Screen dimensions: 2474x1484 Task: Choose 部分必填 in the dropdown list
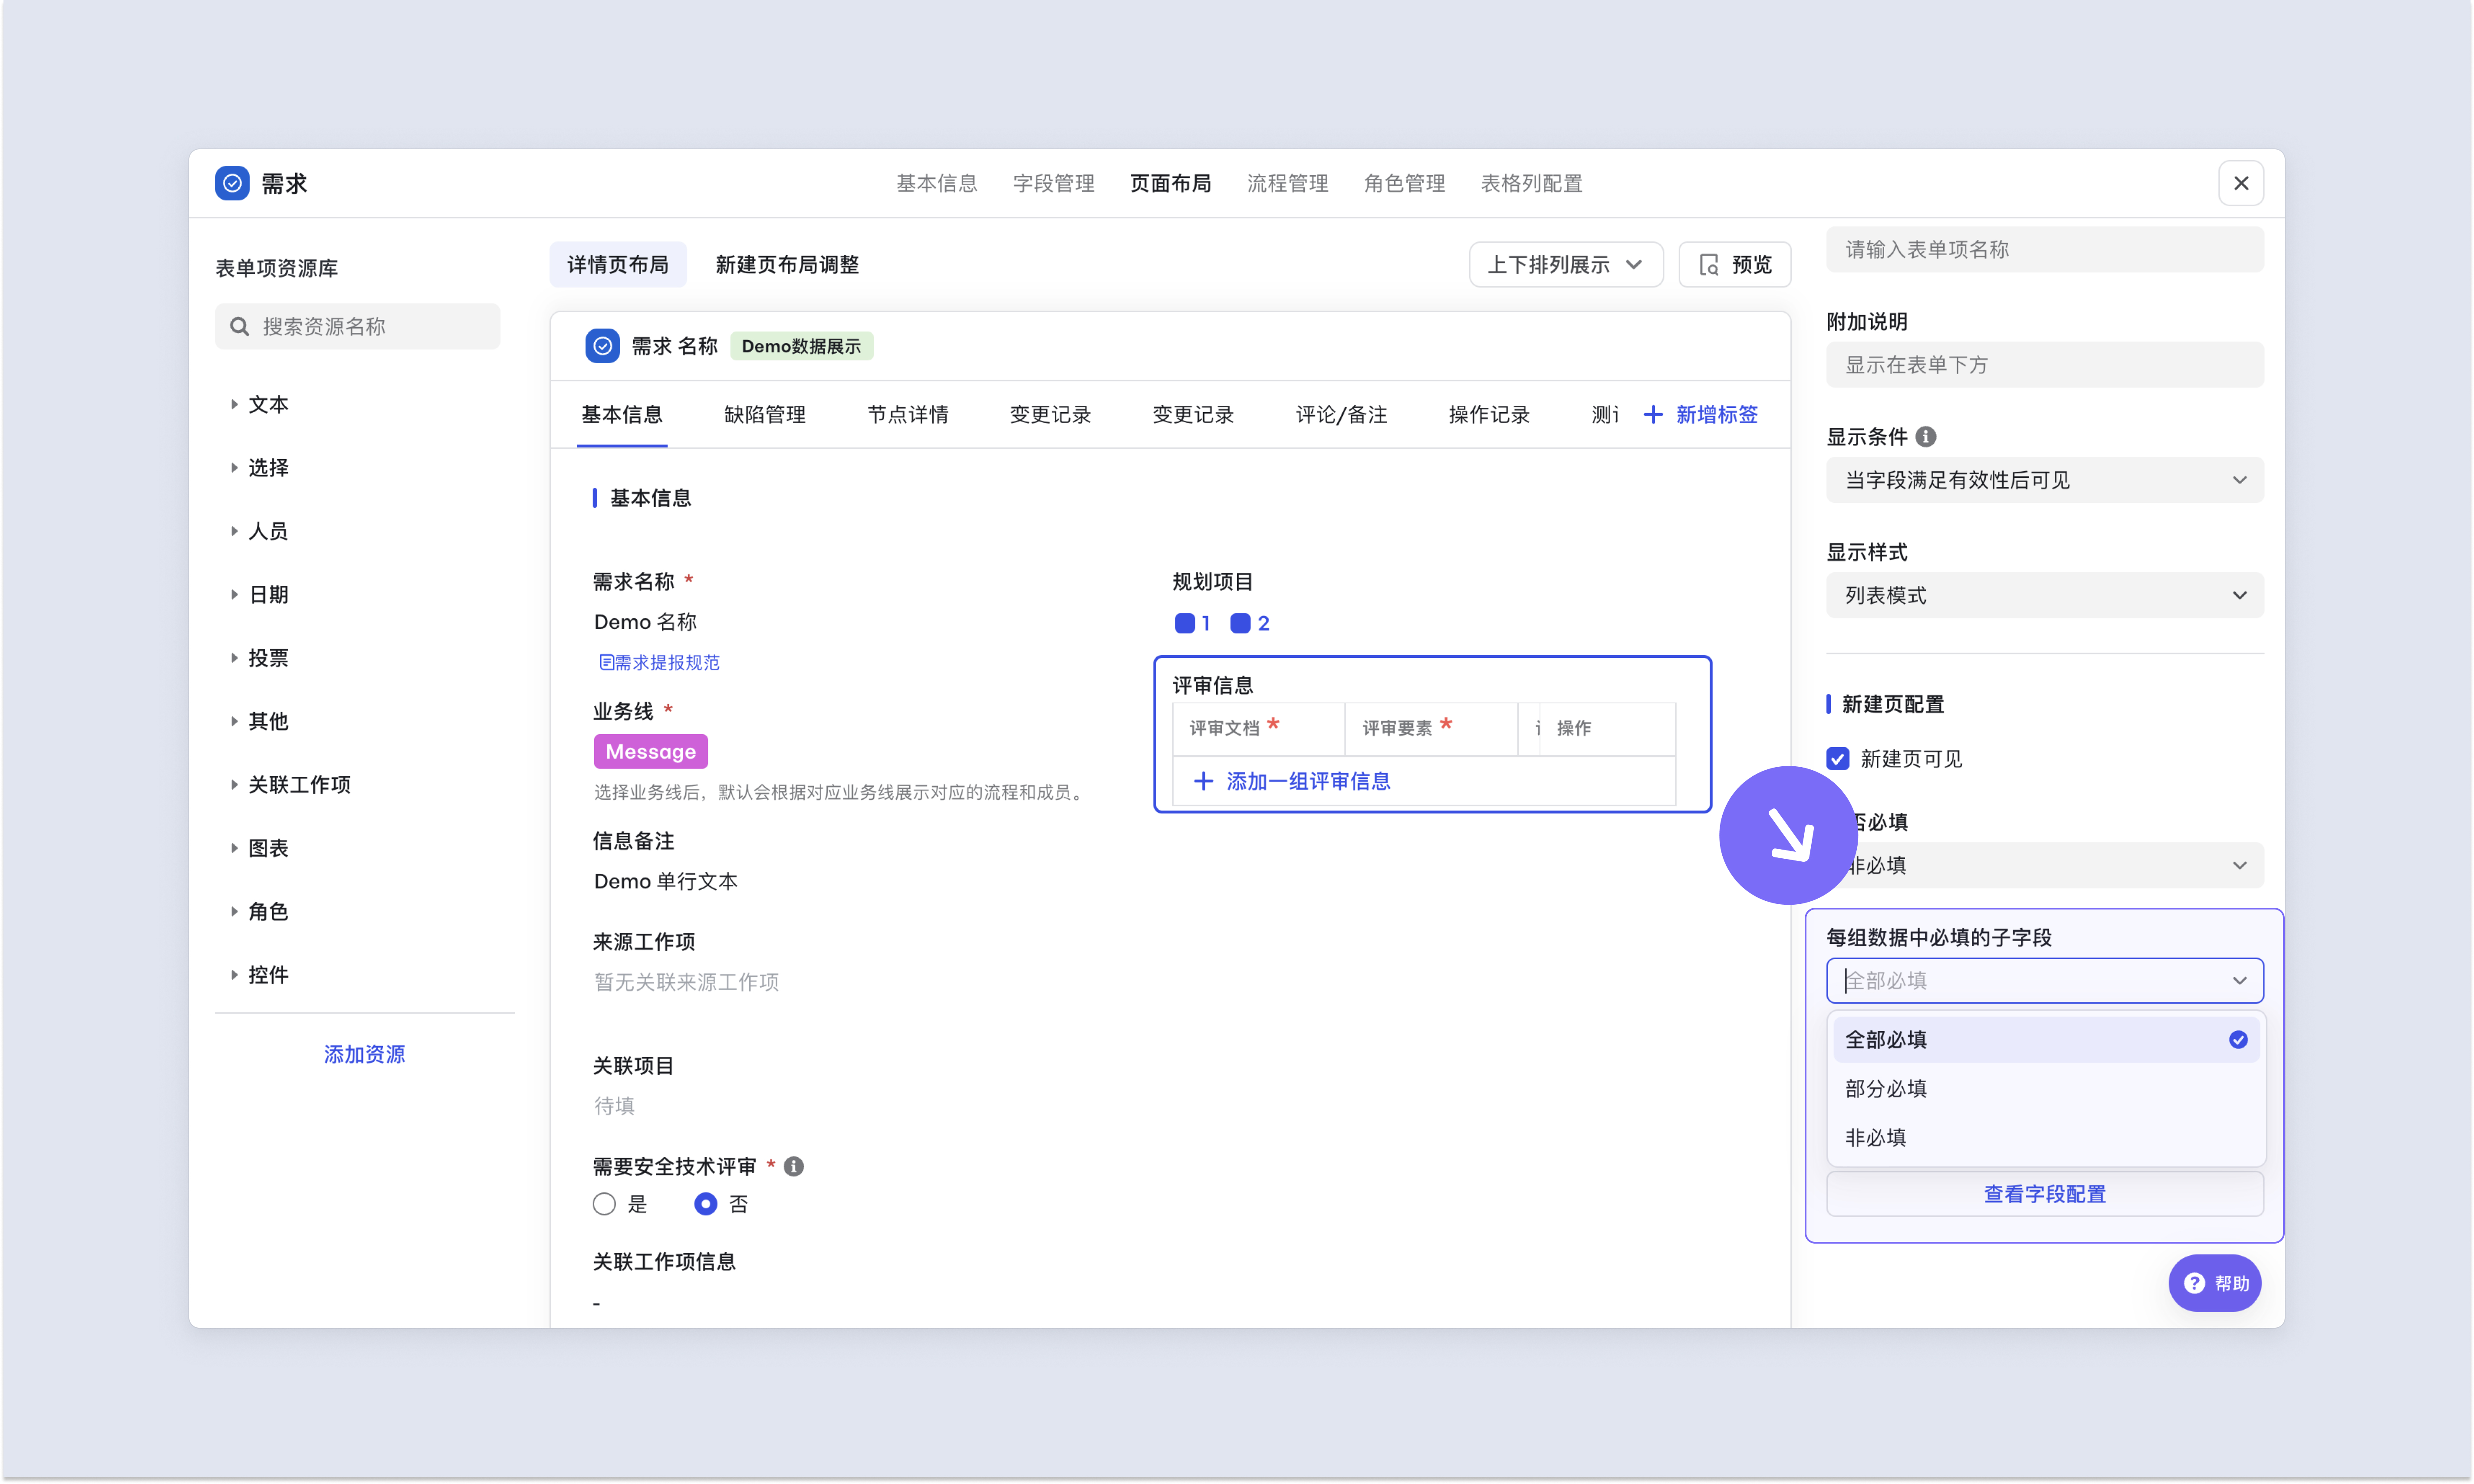[x=2045, y=1089]
